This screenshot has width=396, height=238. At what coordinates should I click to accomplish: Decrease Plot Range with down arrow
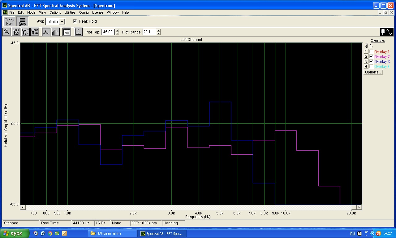159,33
